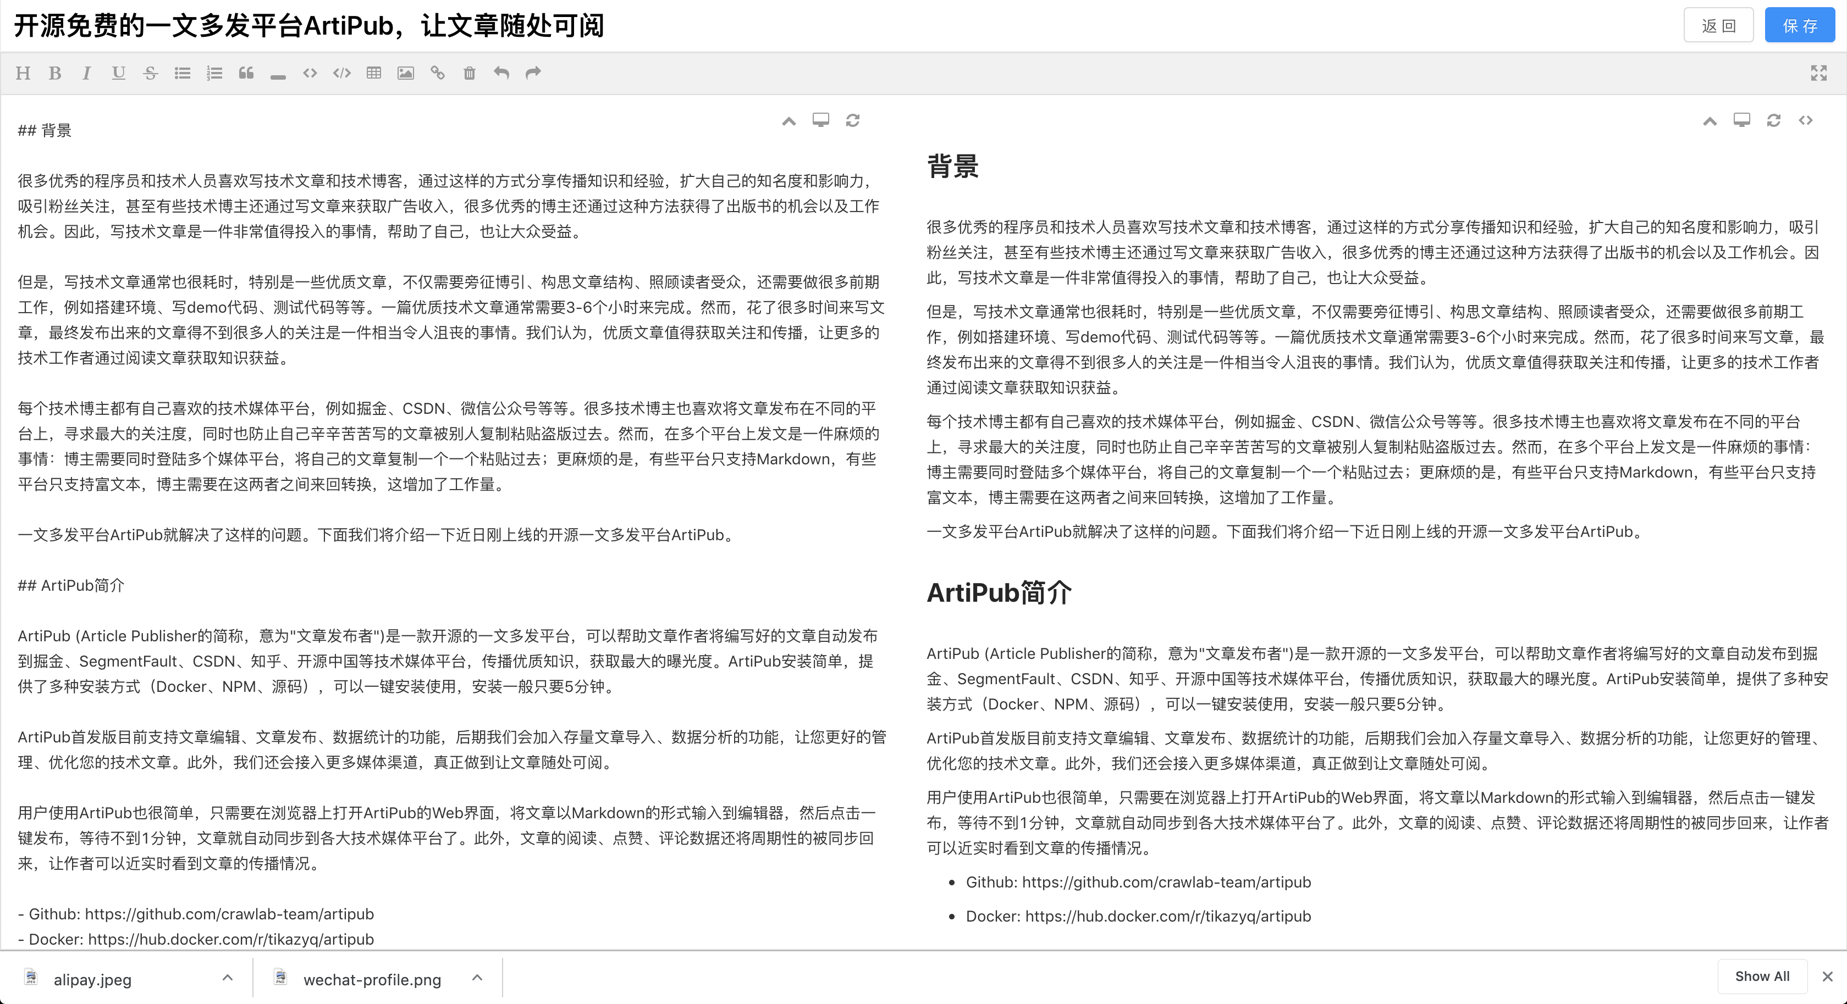This screenshot has width=1847, height=1004.
Task: Apply strikethrough formatting
Action: coord(151,73)
